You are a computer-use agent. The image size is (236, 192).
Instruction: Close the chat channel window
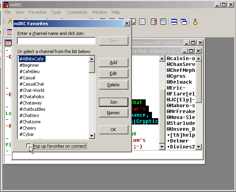198,51
